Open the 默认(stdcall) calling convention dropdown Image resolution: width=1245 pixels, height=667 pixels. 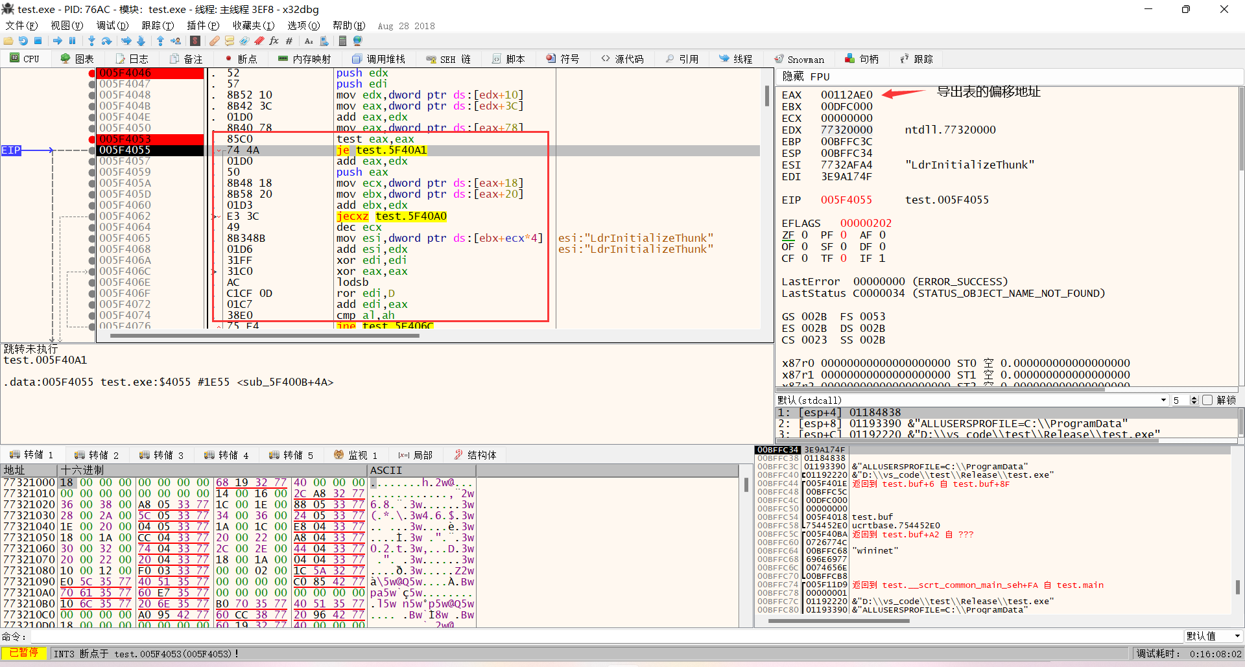coord(972,400)
